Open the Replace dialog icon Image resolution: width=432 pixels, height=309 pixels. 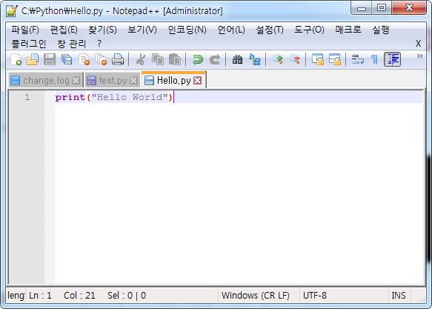pos(255,59)
